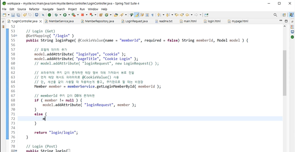Image resolution: width=295 pixels, height=152 pixels.
Task: Click the Pin Editor icon
Action: (207, 15)
